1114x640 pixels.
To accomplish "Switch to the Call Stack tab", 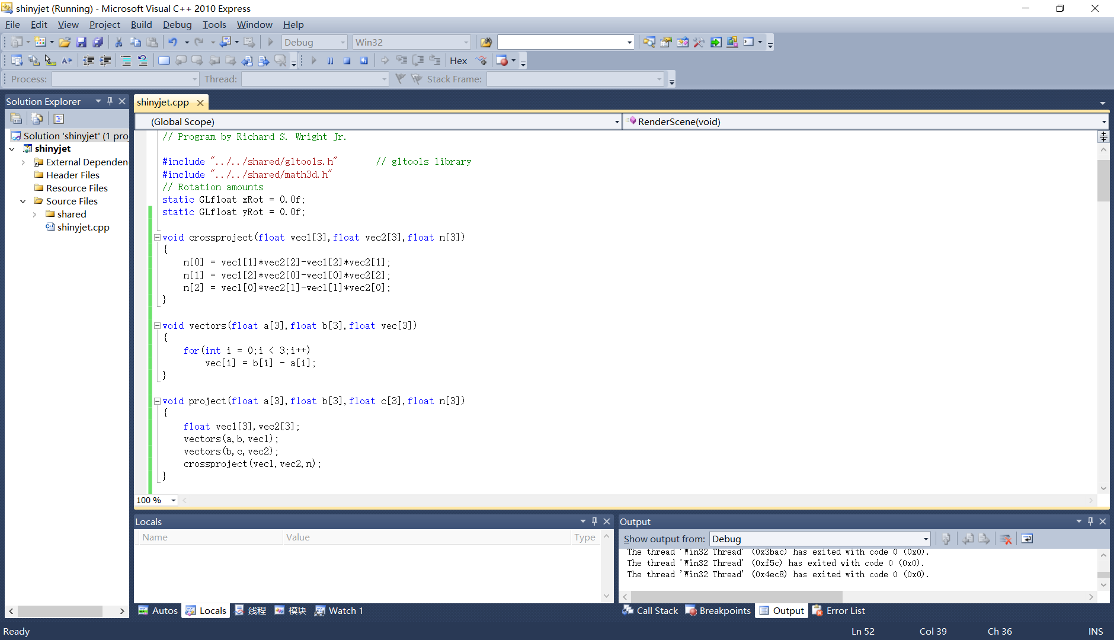I will [x=650, y=610].
